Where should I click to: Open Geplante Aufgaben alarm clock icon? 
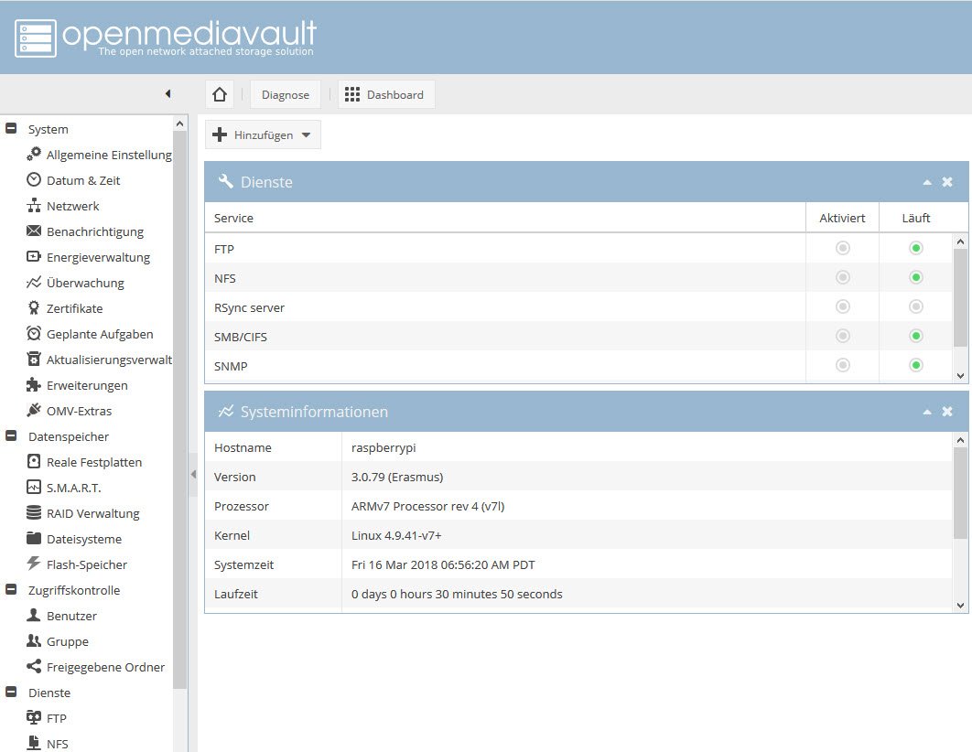click(34, 333)
